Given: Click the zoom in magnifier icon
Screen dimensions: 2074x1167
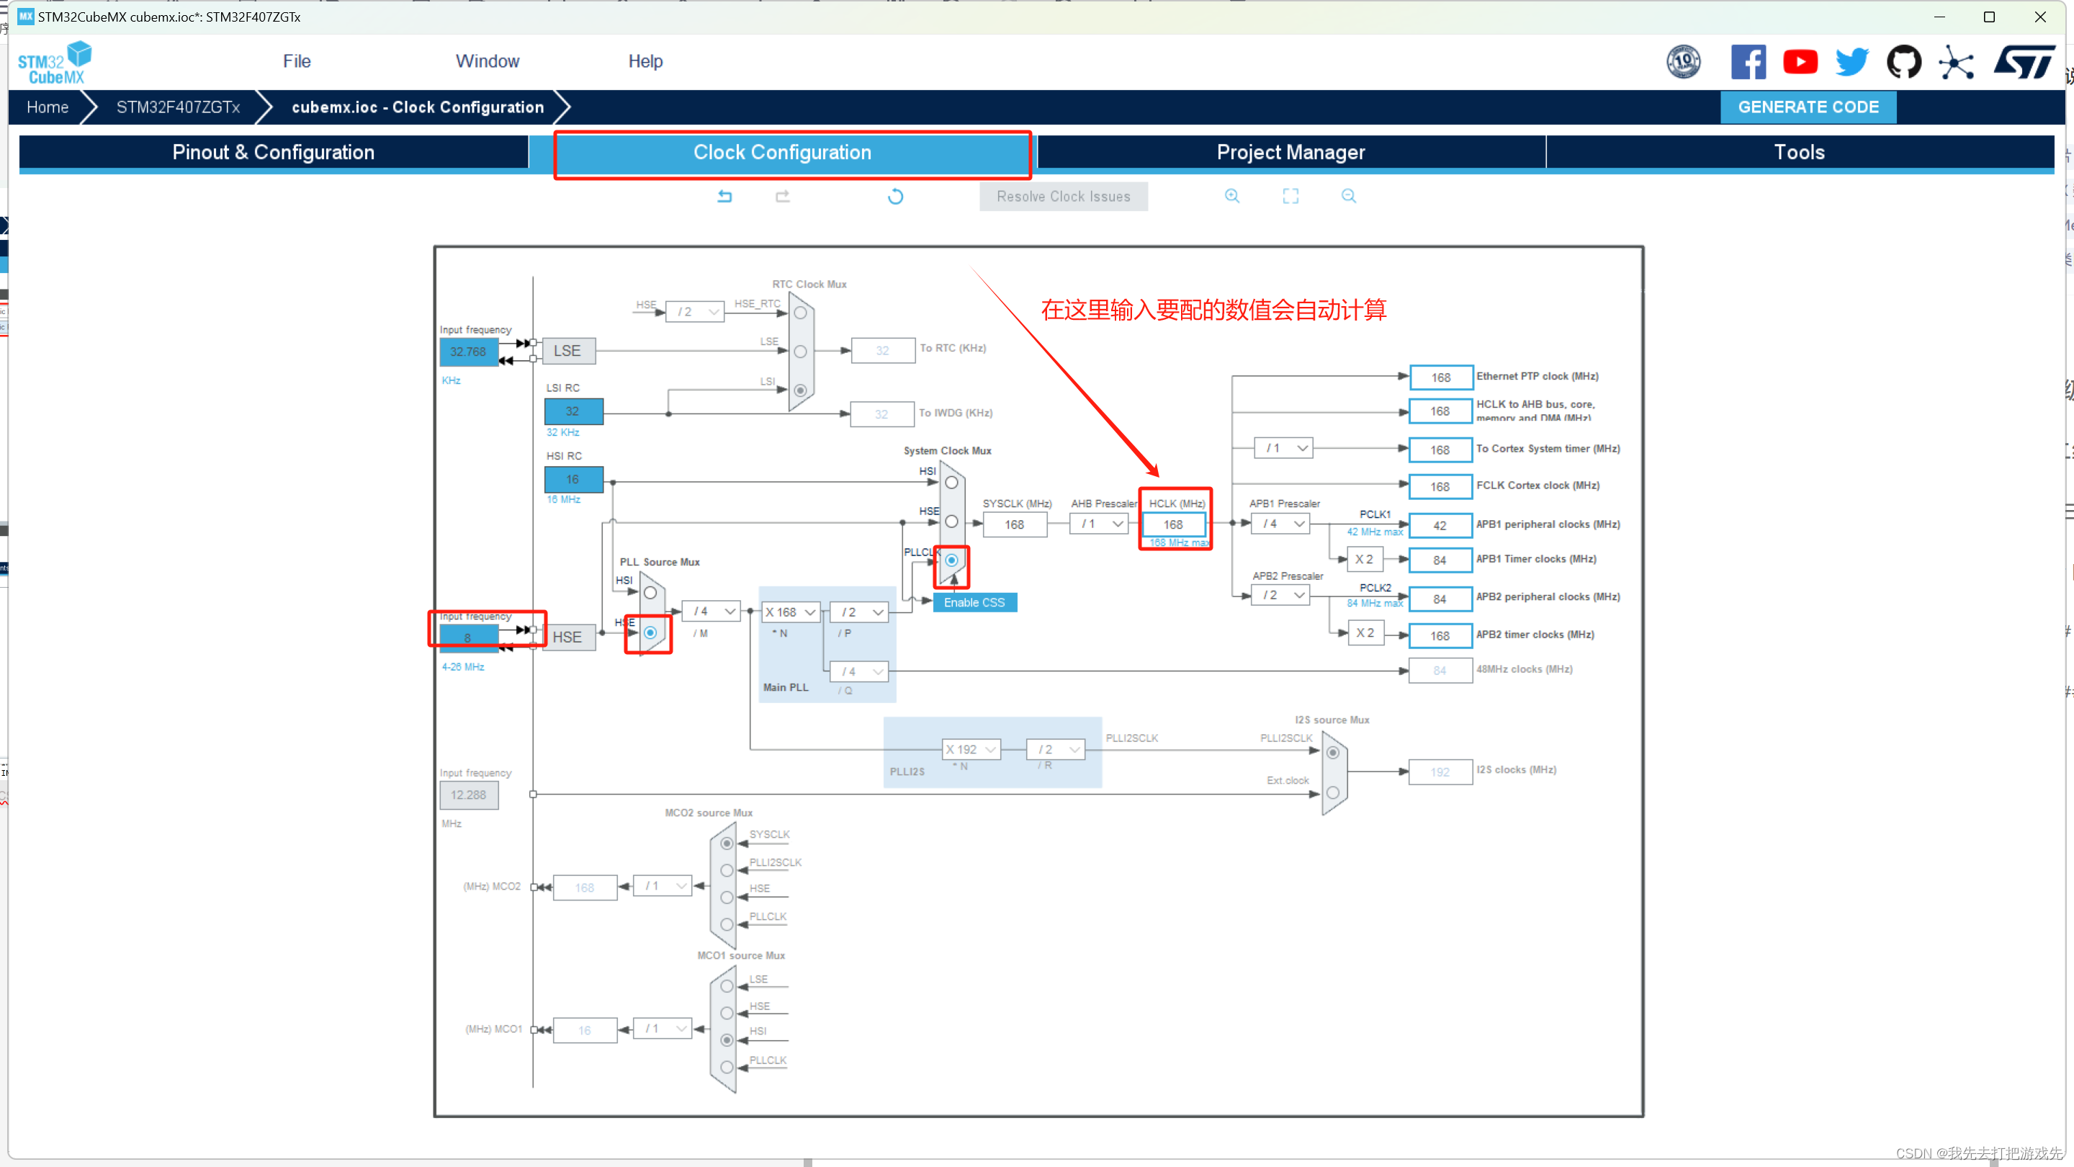Looking at the screenshot, I should (x=1232, y=197).
